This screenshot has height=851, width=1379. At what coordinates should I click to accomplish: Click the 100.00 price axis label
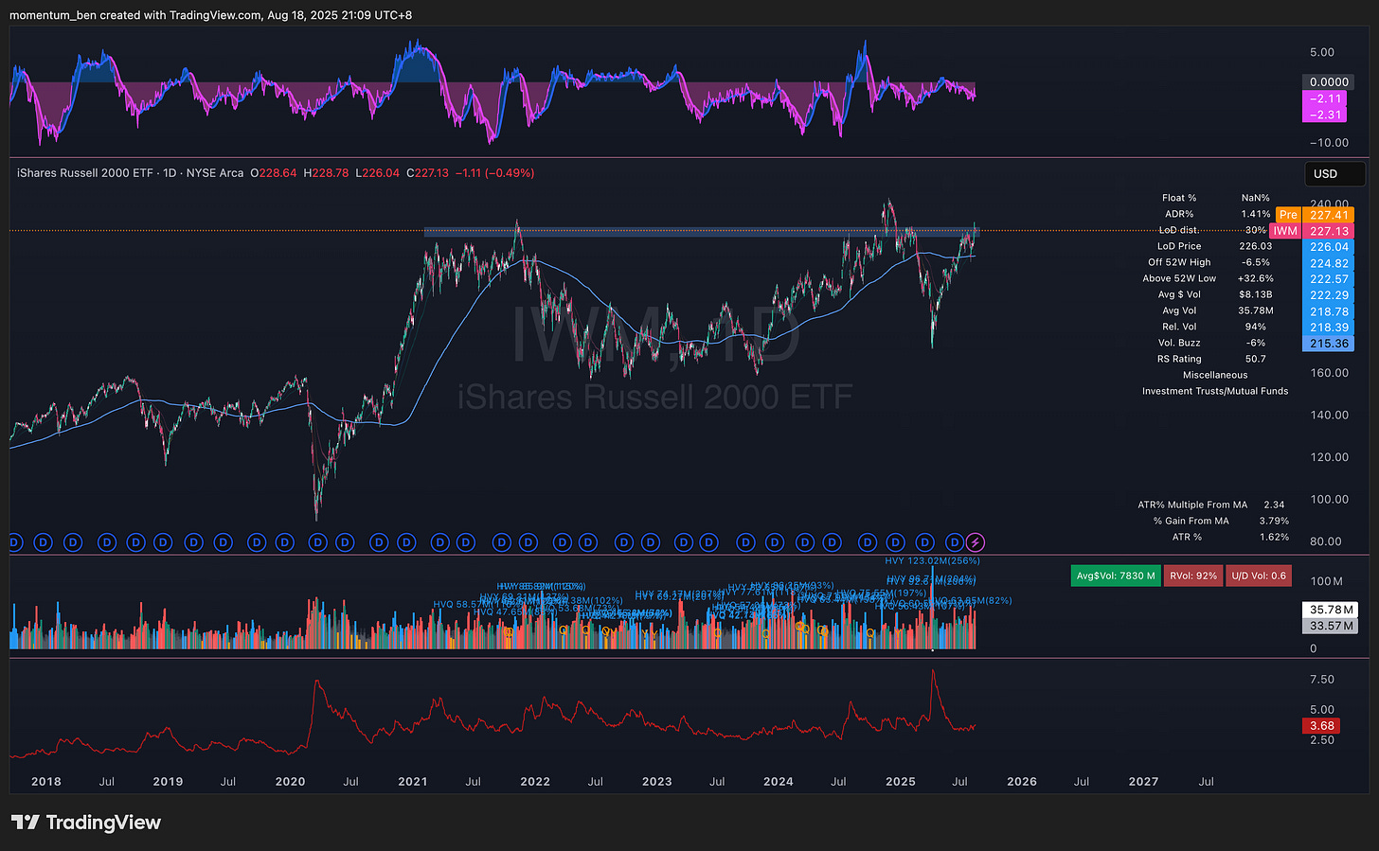1329,500
